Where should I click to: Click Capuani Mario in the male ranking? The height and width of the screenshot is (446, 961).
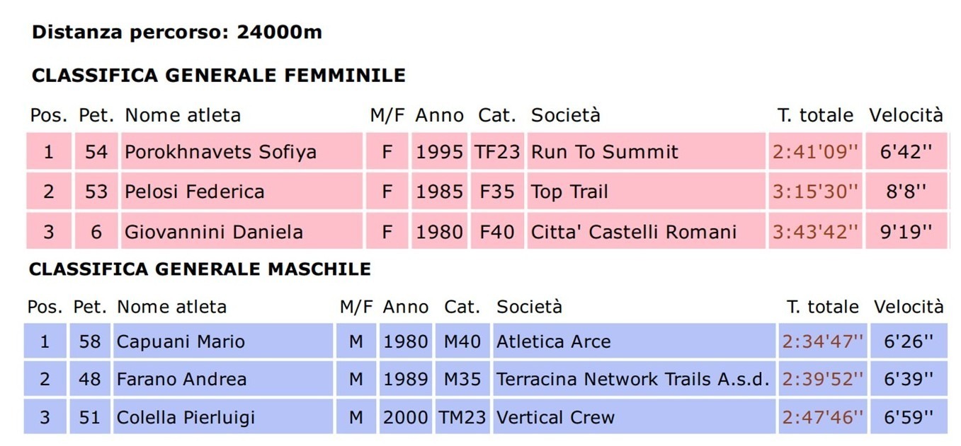click(x=223, y=341)
